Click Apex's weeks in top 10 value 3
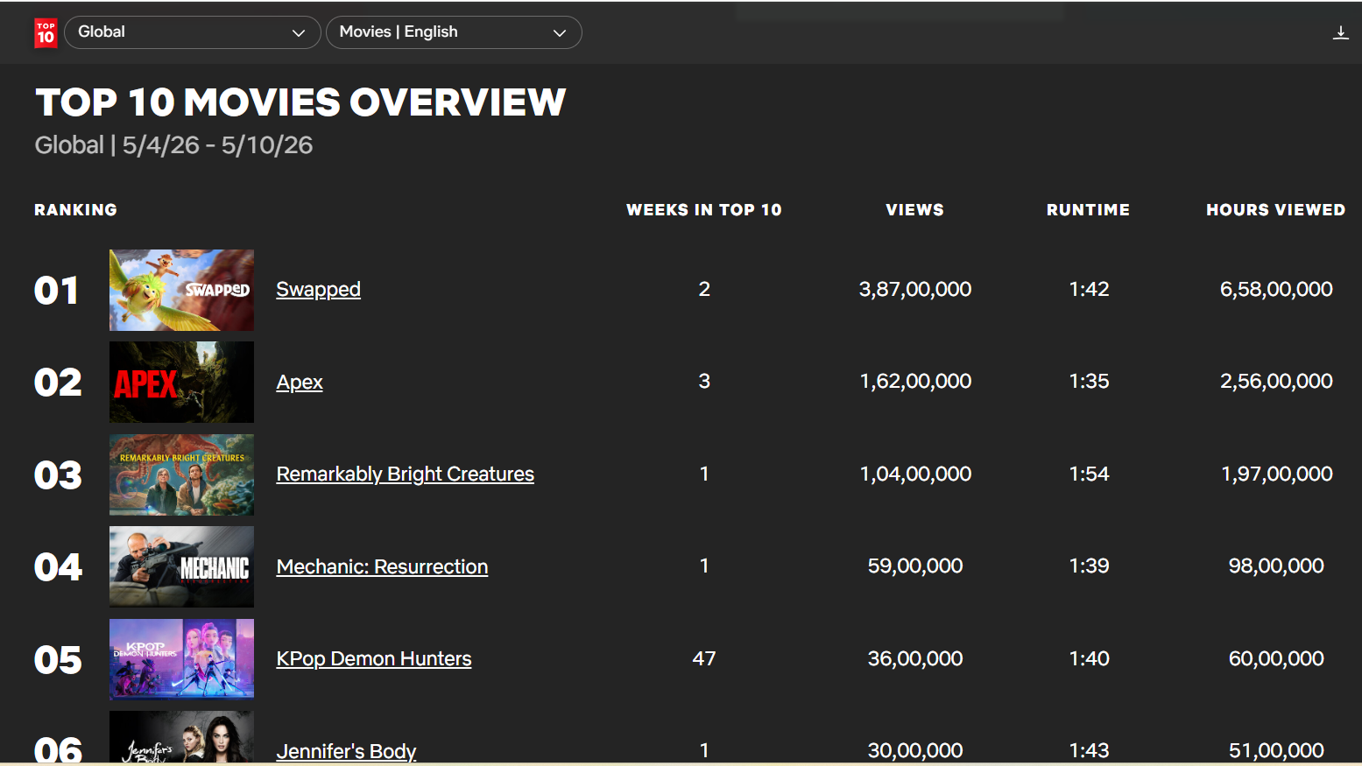Image resolution: width=1362 pixels, height=766 pixels. coord(704,382)
